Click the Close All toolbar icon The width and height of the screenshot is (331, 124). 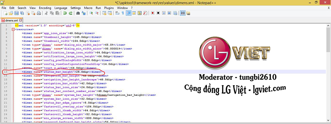[x=33, y=13]
